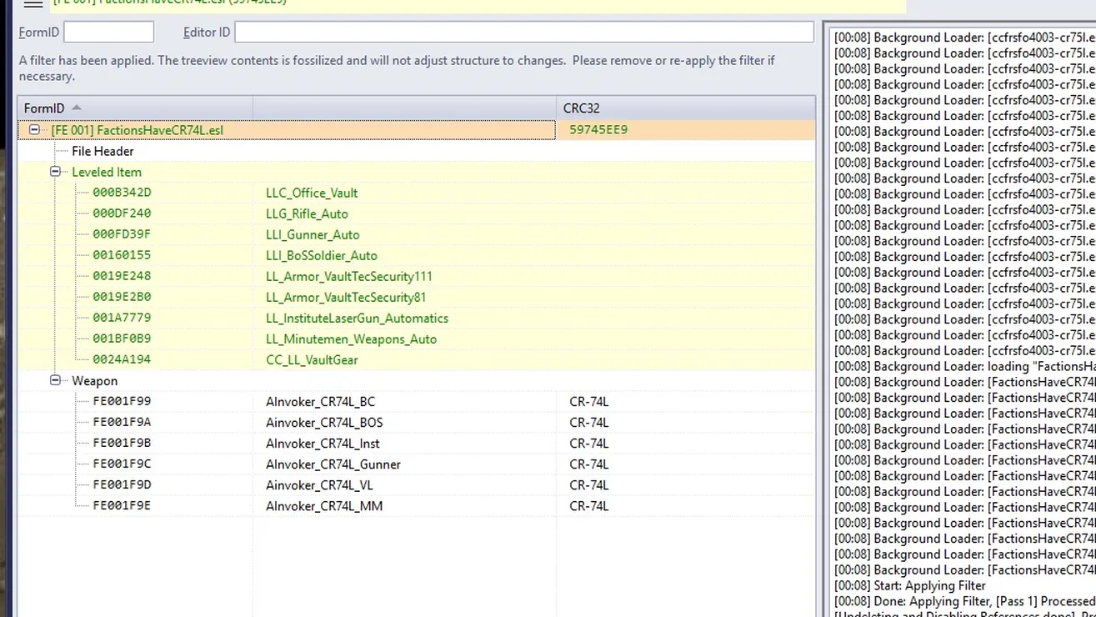This screenshot has width=1096, height=617.
Task: Click the LLI_BoSSoldier_Auto editor ID
Action: 322,255
